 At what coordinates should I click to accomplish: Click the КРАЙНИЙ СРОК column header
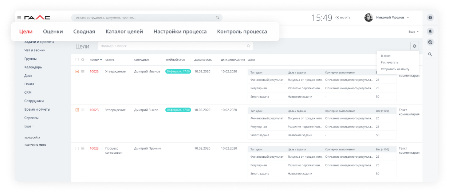click(175, 60)
